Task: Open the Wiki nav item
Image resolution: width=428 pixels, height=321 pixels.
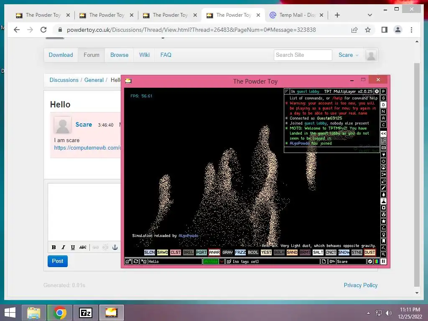Action: click(144, 55)
